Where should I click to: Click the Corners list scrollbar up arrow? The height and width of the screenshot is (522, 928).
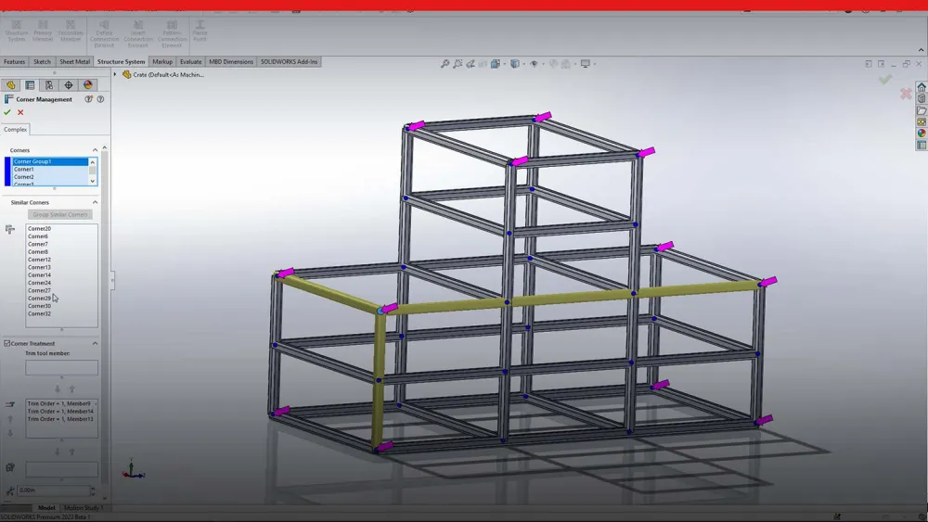click(93, 161)
